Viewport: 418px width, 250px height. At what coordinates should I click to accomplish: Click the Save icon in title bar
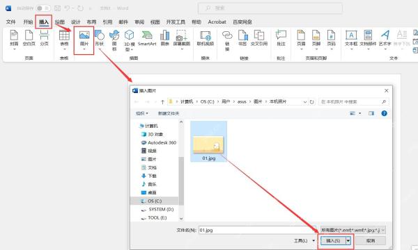pos(57,8)
